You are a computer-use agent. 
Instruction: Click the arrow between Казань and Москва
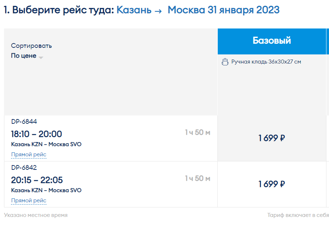(158, 11)
